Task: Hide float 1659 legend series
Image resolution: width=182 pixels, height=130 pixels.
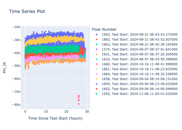Action: 136,84
